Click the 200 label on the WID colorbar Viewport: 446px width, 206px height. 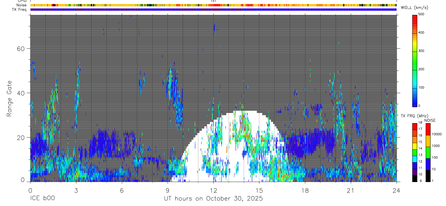tap(421, 69)
